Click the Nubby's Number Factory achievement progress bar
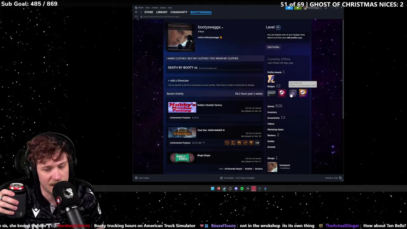The height and width of the screenshot is (229, 407). coord(211,118)
